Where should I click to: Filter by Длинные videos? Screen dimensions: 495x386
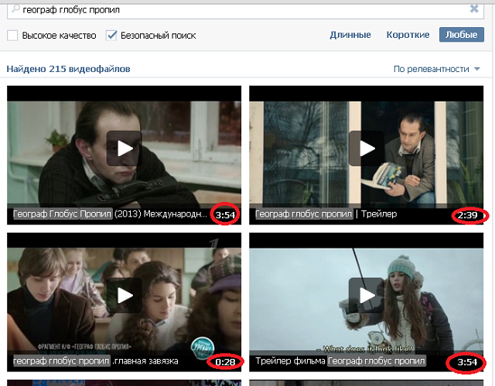(x=350, y=35)
